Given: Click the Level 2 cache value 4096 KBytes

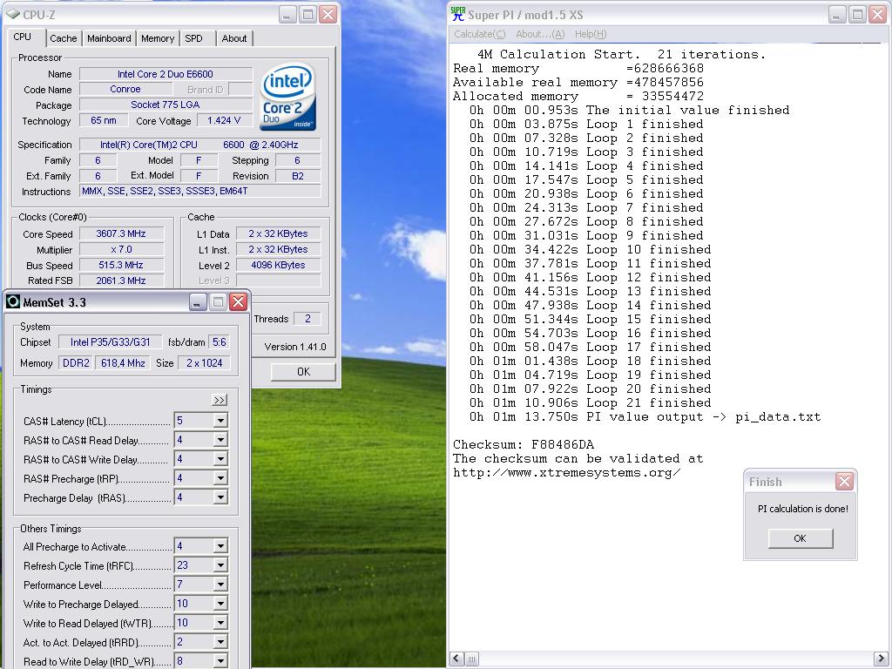Looking at the screenshot, I should (278, 265).
